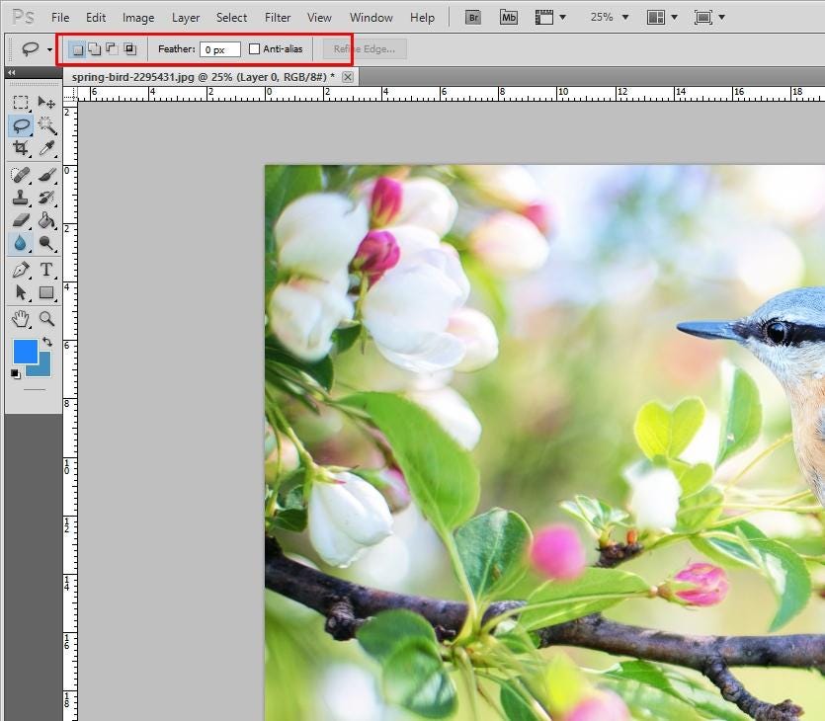Launch Adobe Bridge
This screenshot has width=825, height=721.
coord(473,18)
